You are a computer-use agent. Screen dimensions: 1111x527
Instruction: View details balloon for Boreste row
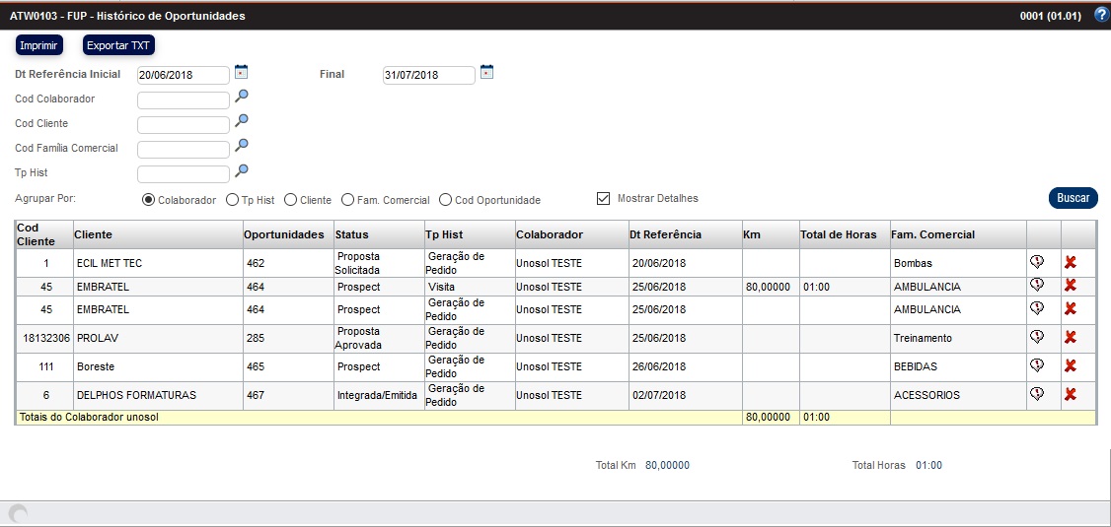click(x=1036, y=365)
